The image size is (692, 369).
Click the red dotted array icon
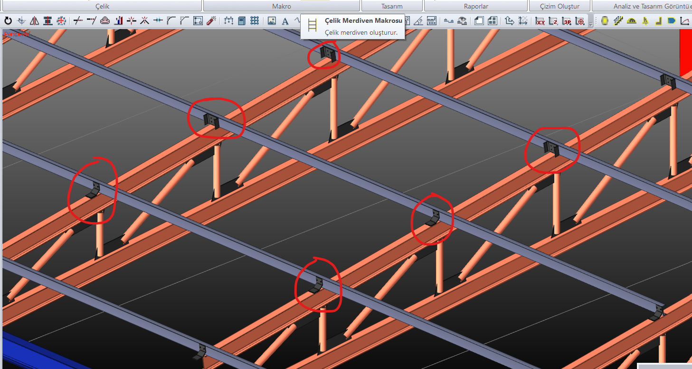pos(61,21)
